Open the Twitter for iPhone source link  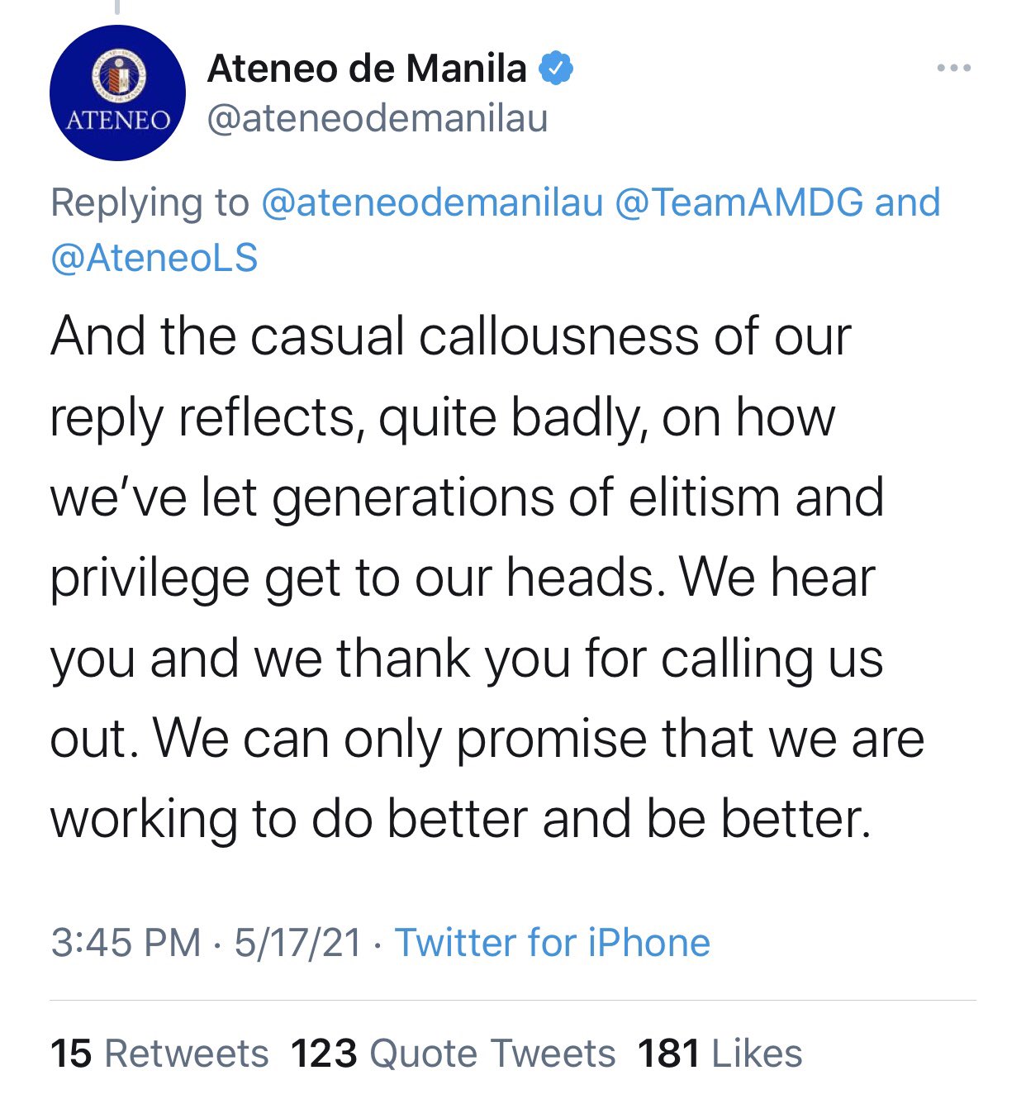click(x=553, y=943)
